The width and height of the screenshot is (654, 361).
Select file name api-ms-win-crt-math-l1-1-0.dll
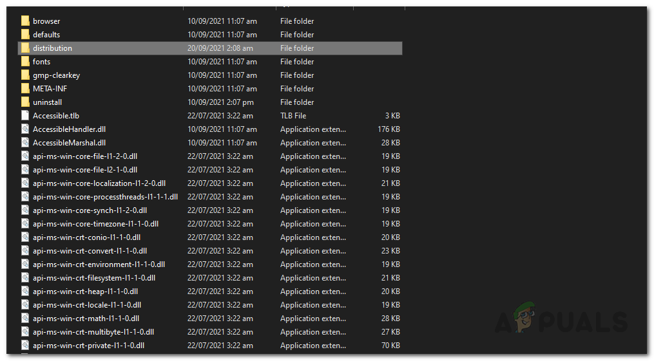pyautogui.click(x=86, y=319)
